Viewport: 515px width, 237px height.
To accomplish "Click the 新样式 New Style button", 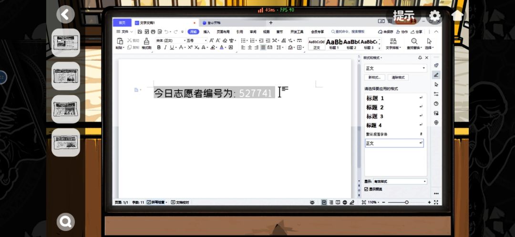I will 375,78.
